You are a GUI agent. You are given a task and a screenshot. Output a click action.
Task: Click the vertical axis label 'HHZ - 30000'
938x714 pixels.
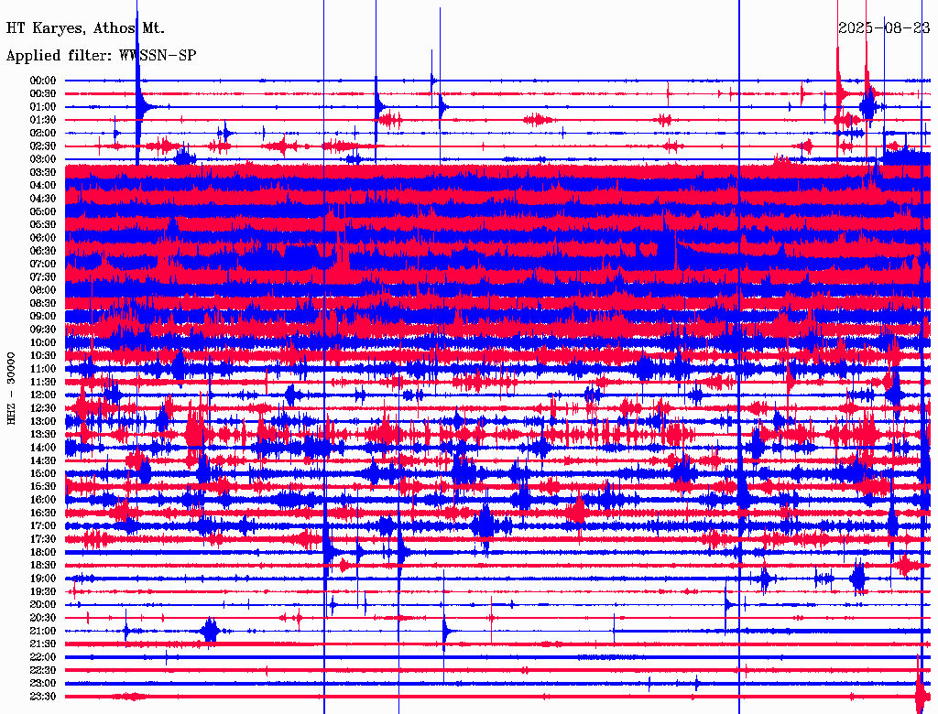point(11,389)
